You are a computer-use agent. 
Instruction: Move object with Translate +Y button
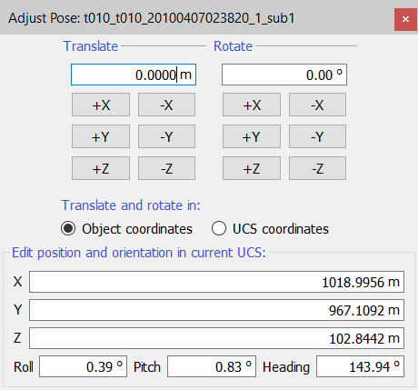pos(101,136)
